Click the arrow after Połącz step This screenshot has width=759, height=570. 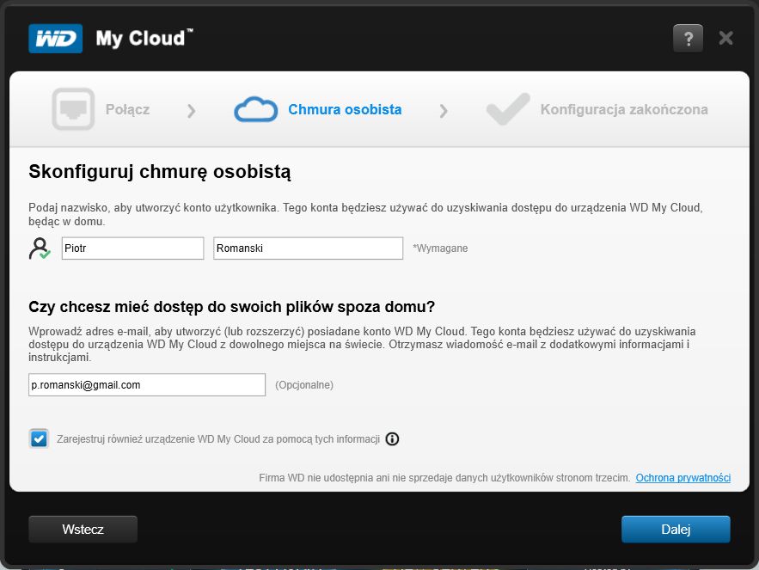191,111
